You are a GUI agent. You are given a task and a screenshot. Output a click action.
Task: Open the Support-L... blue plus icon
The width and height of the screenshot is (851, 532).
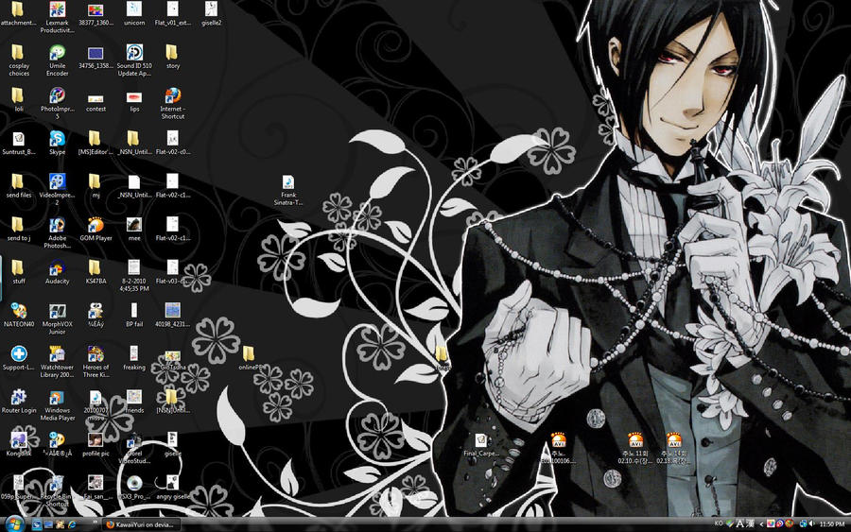coord(19,358)
